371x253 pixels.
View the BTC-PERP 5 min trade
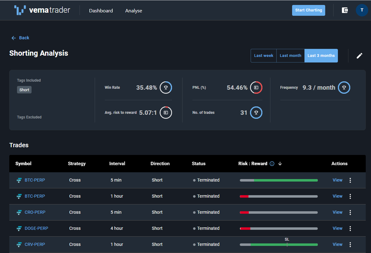(x=337, y=180)
